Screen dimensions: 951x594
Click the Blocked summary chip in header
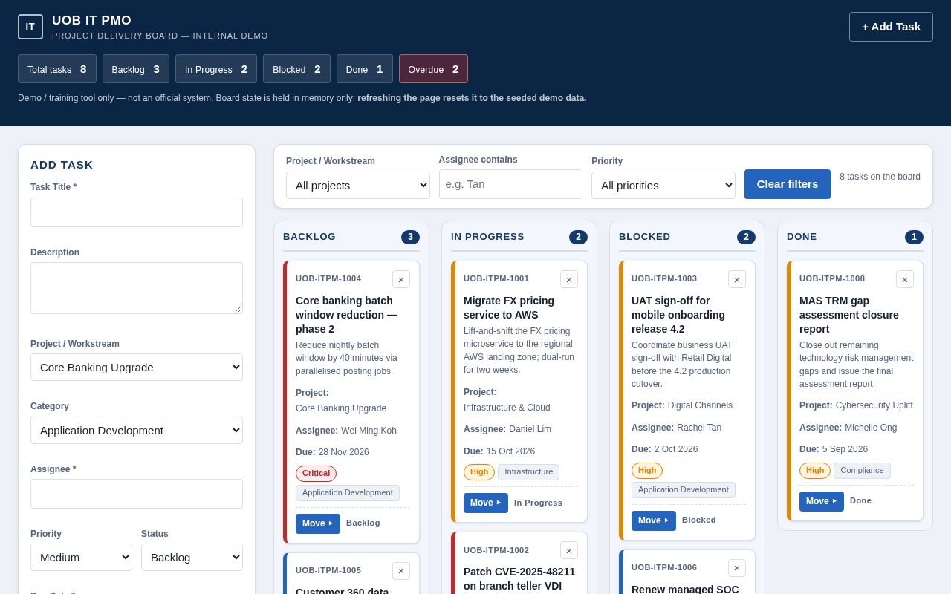[x=296, y=69]
